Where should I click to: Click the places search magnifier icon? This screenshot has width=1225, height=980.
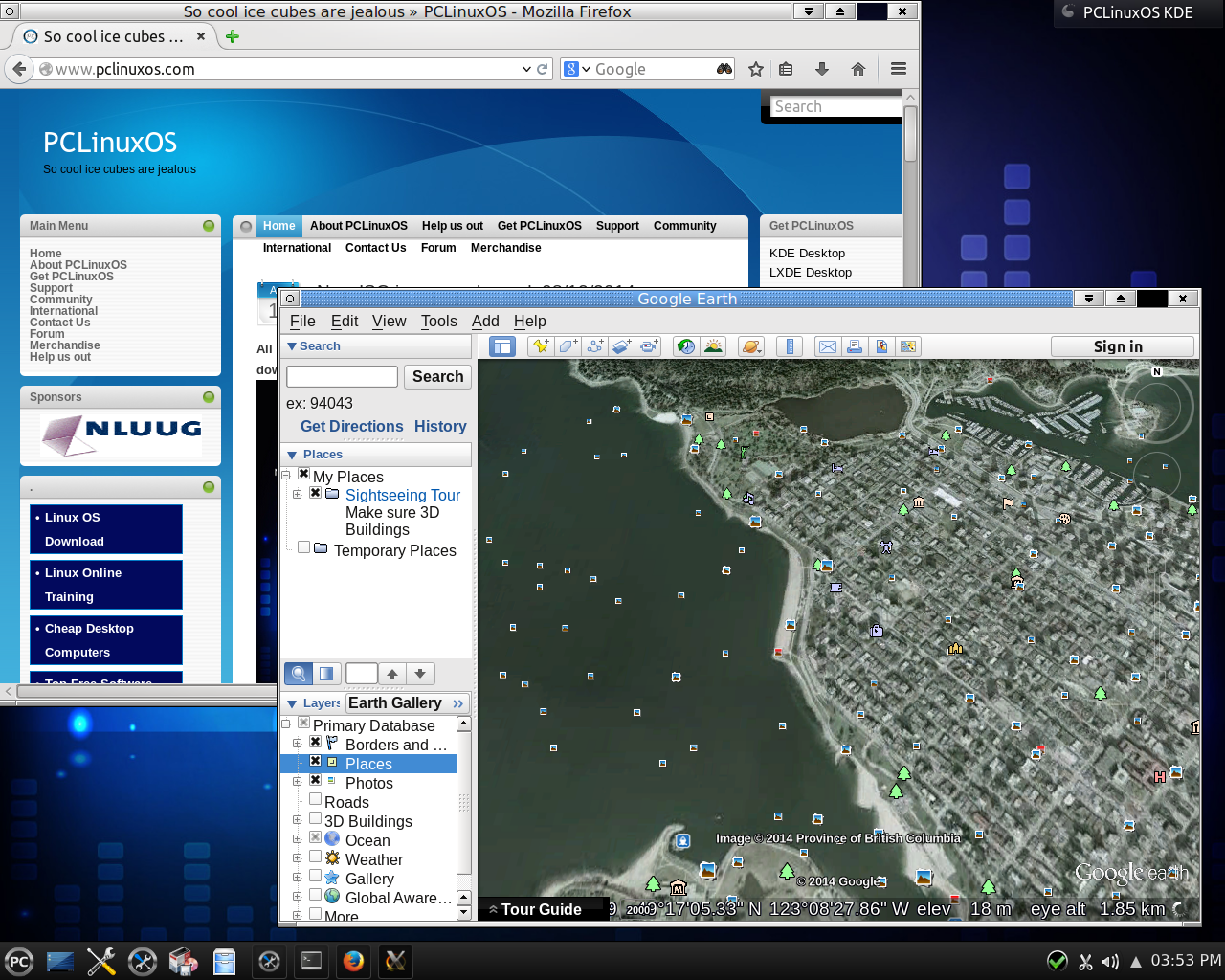click(299, 674)
